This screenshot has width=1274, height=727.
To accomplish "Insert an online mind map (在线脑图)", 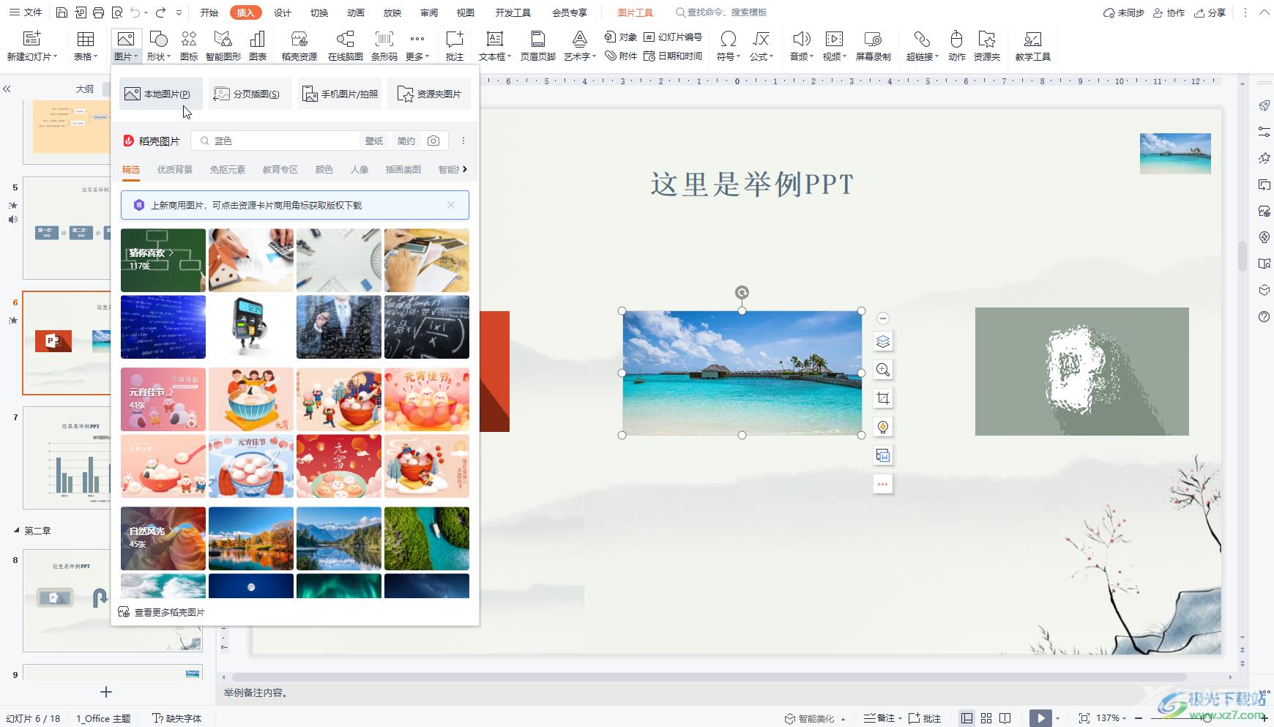I will (346, 45).
